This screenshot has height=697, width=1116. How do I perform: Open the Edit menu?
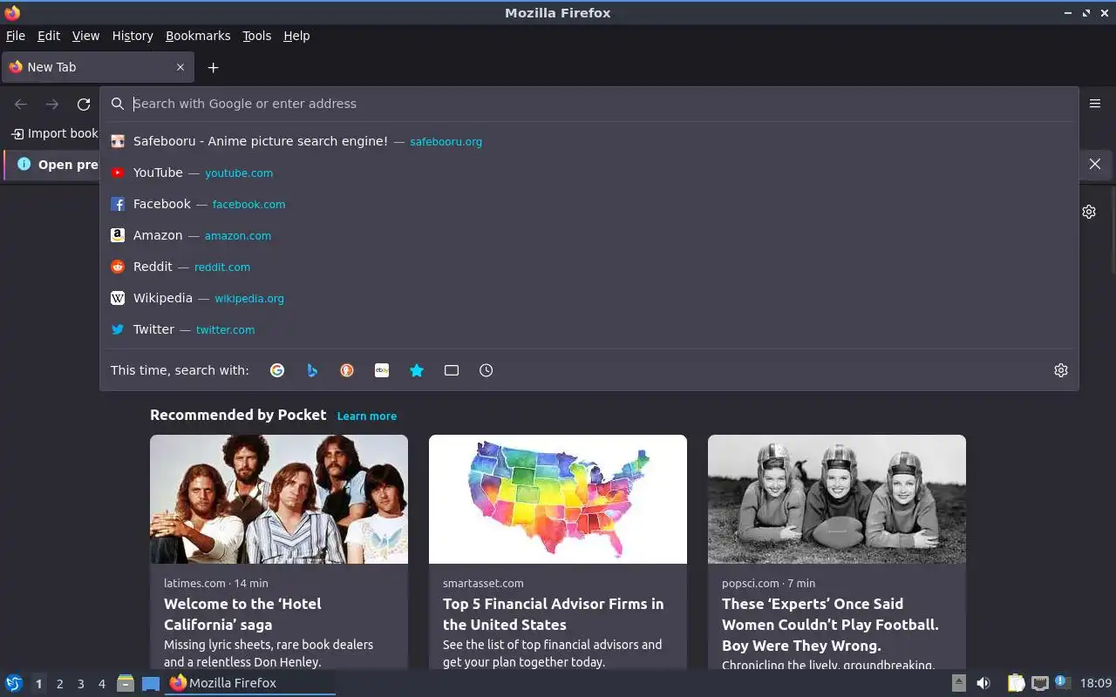coord(49,36)
